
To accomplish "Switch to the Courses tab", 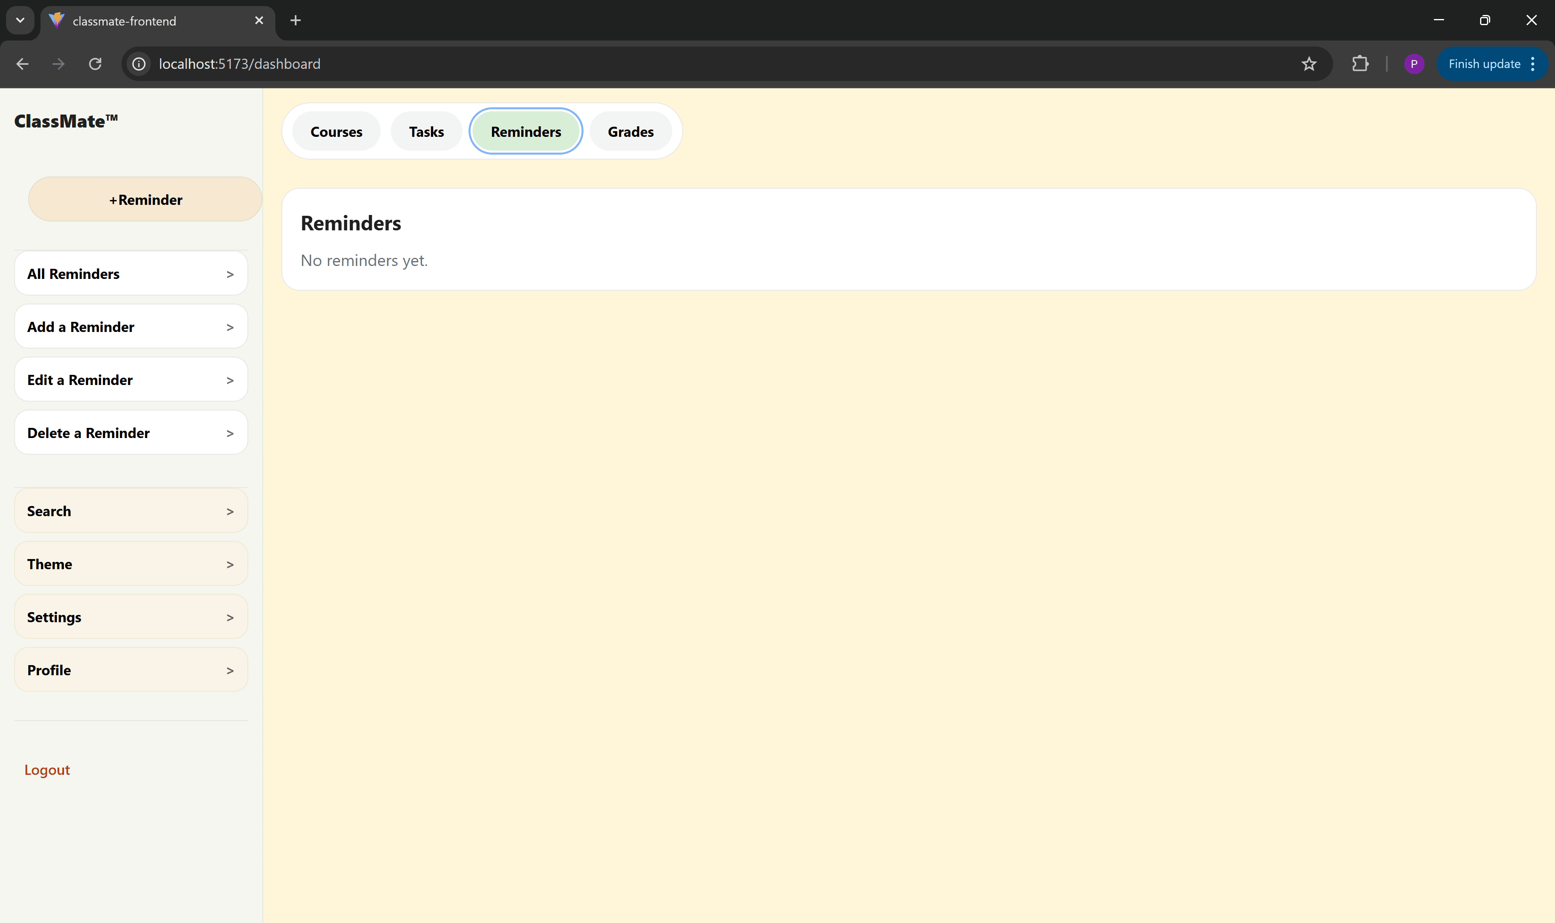I will (x=336, y=132).
